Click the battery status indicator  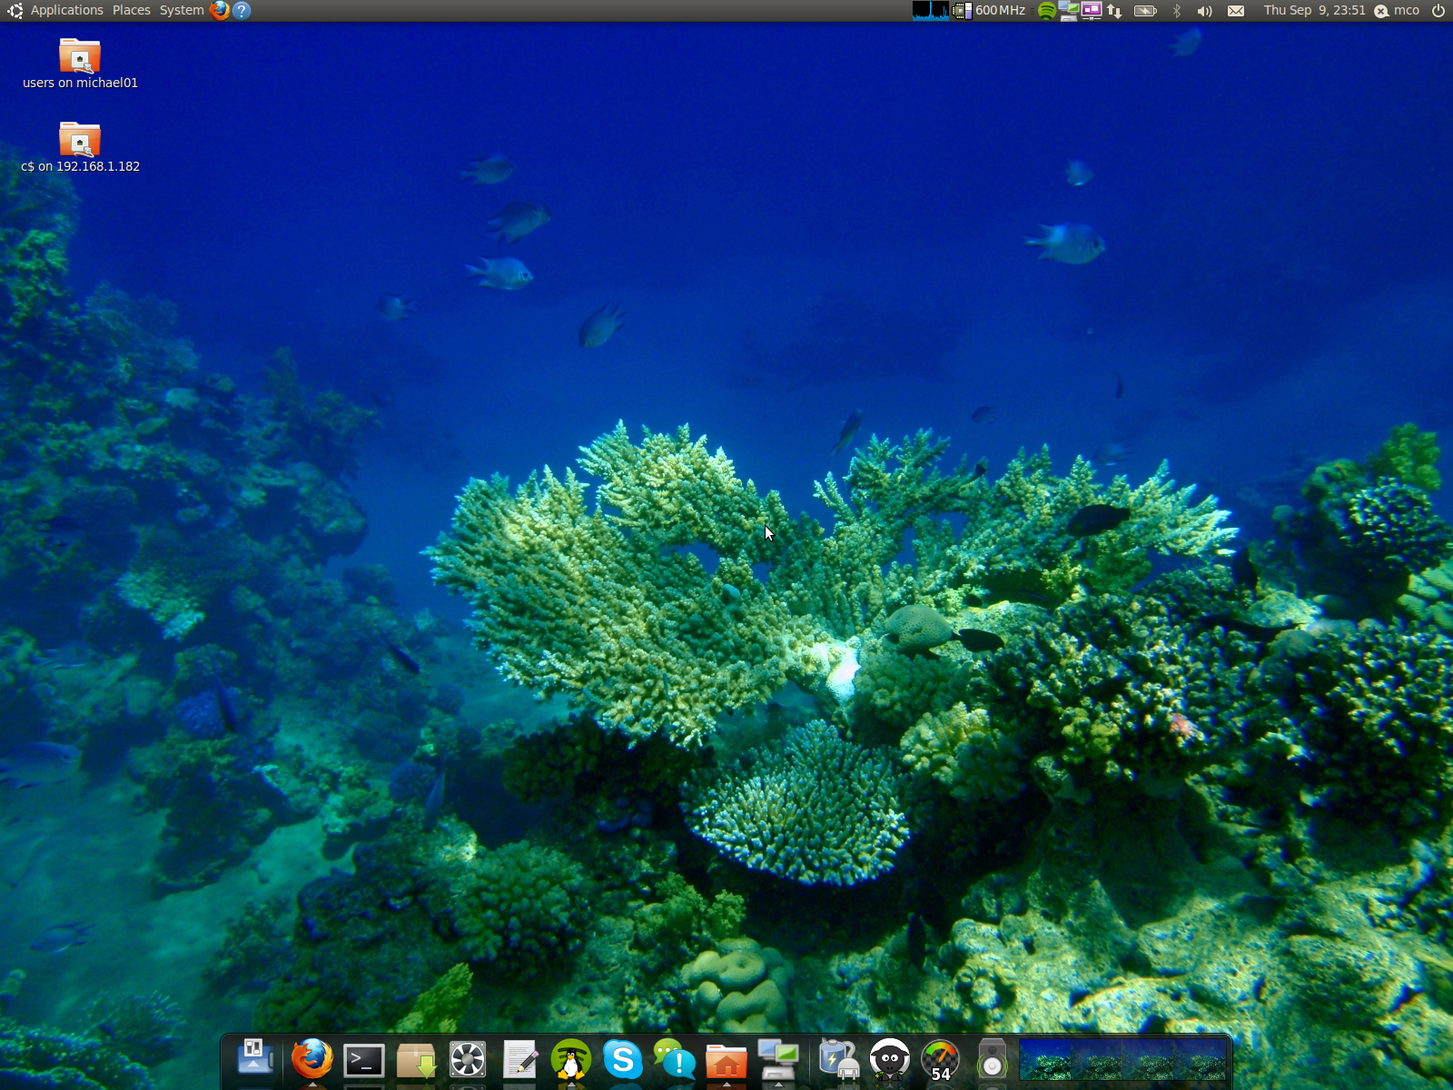click(x=1146, y=11)
